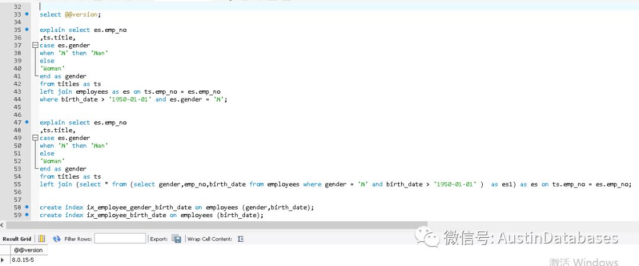The image size is (639, 266).
Task: Click 'explain select es.emp_no' on line 35
Action: [x=83, y=29]
